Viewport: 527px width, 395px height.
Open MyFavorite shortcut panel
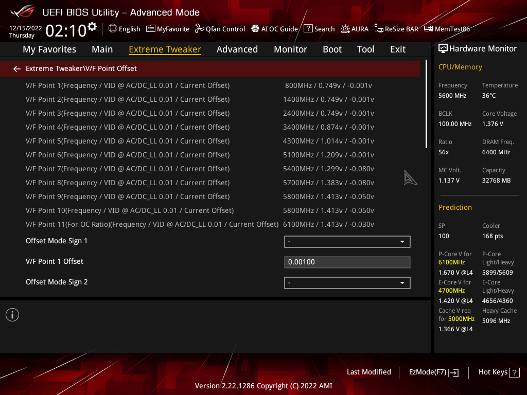click(x=167, y=29)
